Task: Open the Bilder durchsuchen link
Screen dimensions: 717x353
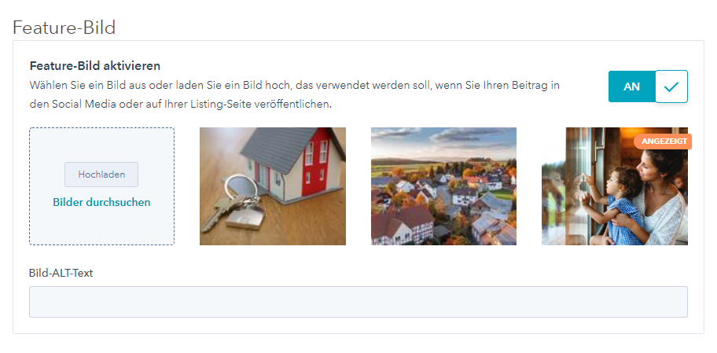Action: 101,202
